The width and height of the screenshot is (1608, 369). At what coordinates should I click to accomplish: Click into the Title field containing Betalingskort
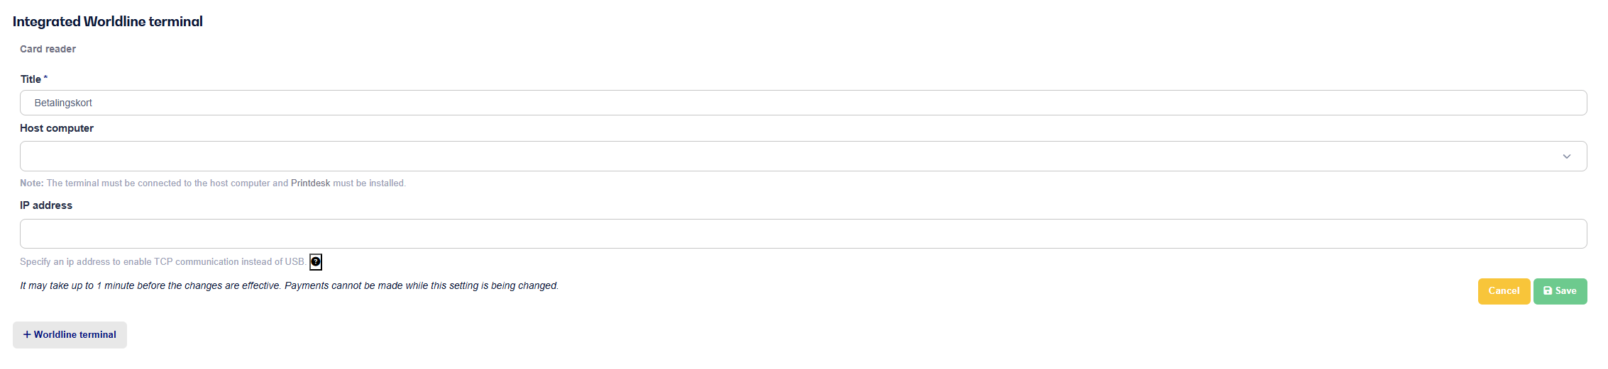click(x=803, y=103)
